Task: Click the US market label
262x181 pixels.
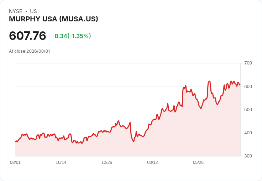Action: pyautogui.click(x=33, y=11)
